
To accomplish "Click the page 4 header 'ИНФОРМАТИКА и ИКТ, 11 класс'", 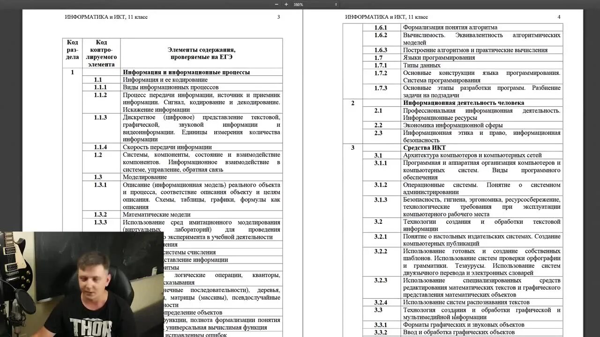I will tap(386, 17).
